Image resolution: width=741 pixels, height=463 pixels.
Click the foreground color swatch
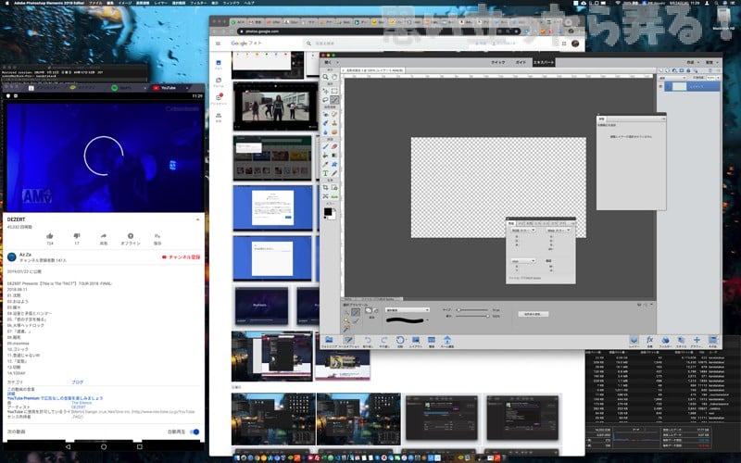pos(328,211)
